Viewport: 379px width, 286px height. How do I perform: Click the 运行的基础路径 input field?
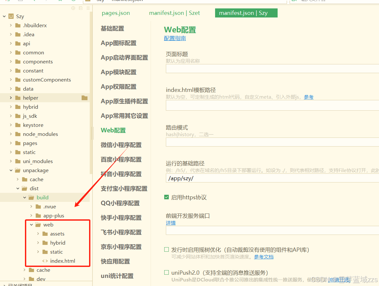pyautogui.click(x=272, y=178)
